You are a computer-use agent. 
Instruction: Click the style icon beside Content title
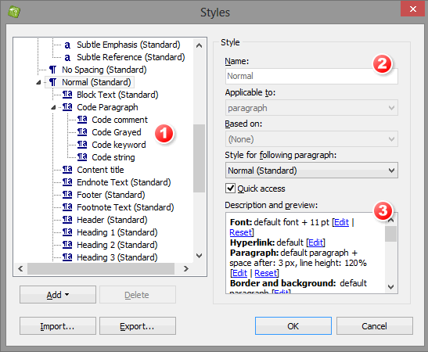point(67,170)
